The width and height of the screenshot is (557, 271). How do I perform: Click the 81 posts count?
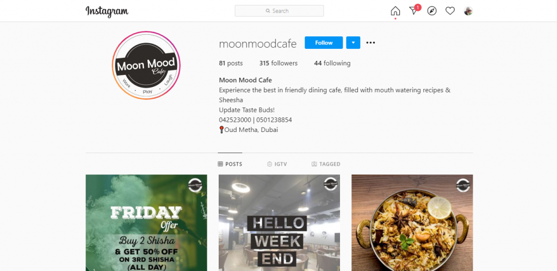coord(231,63)
